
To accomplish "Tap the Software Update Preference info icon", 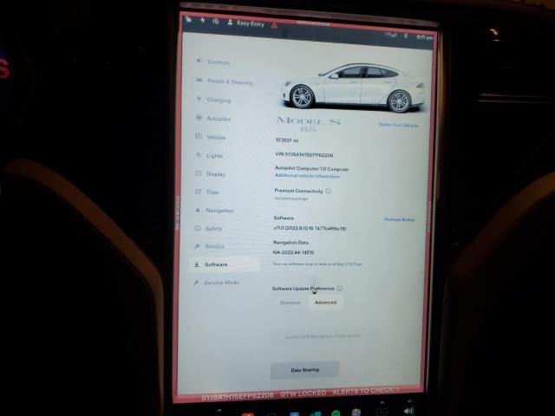I will (x=339, y=289).
